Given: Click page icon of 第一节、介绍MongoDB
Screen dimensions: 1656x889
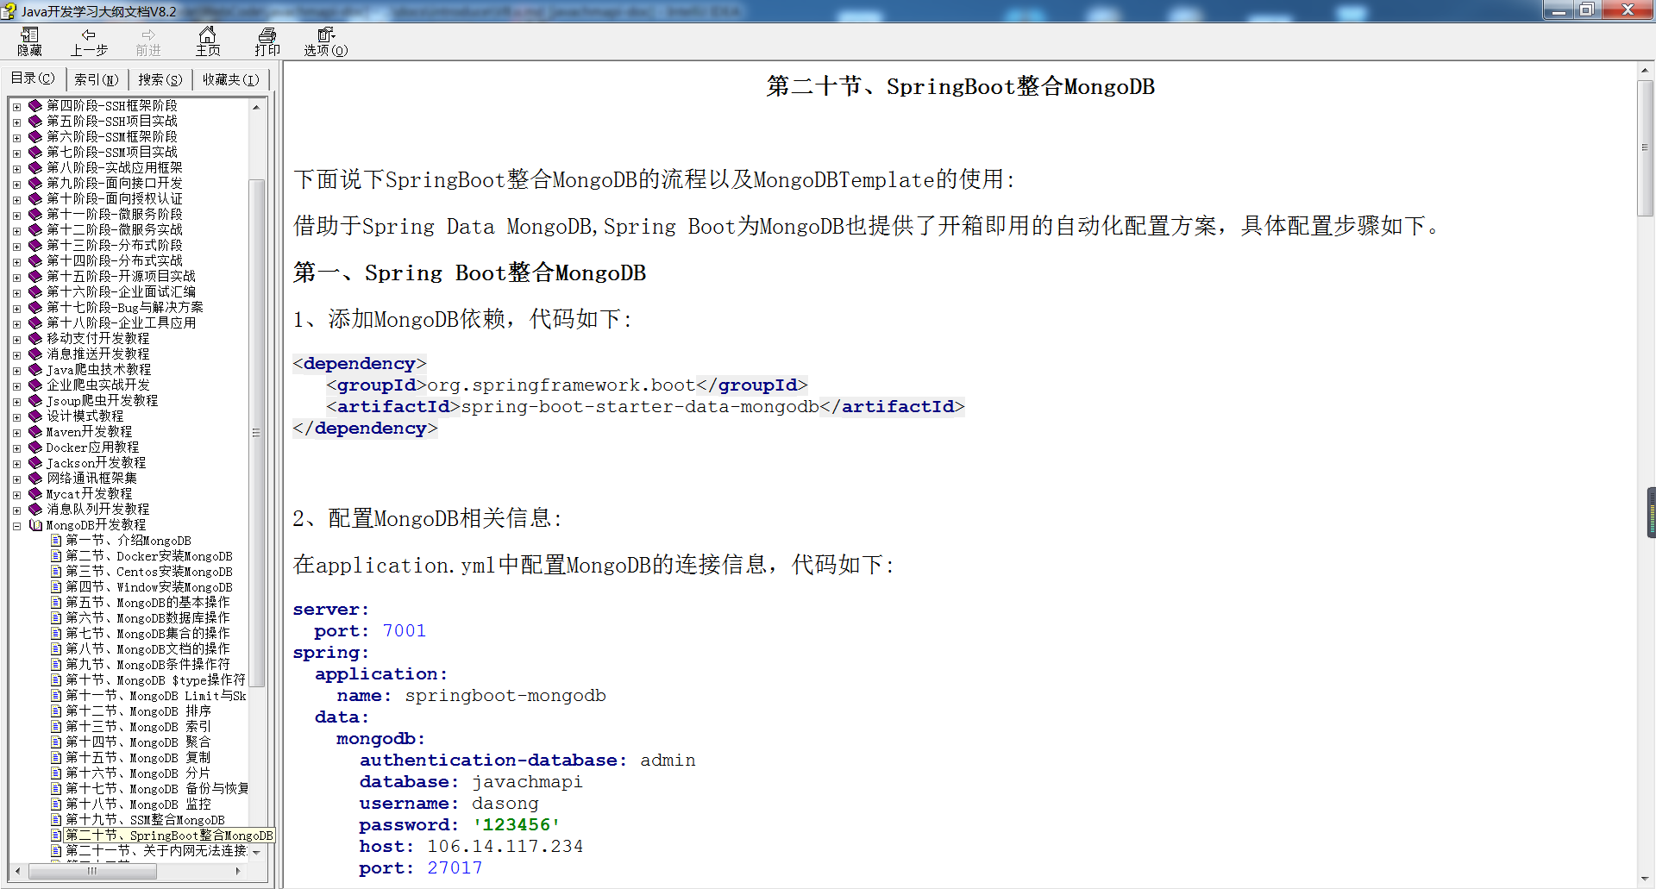Looking at the screenshot, I should (56, 541).
